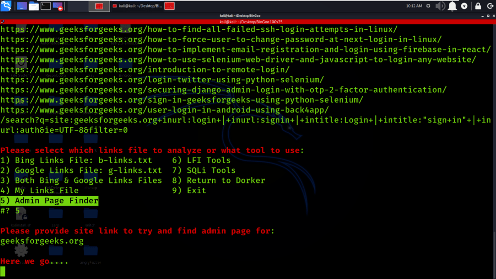Click the green terminal cursor block

(3, 272)
